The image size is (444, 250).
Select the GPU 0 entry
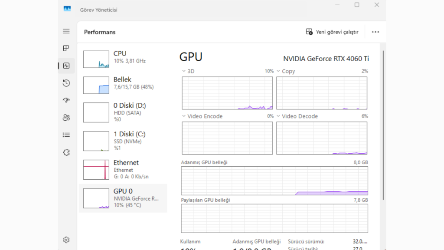(123, 198)
